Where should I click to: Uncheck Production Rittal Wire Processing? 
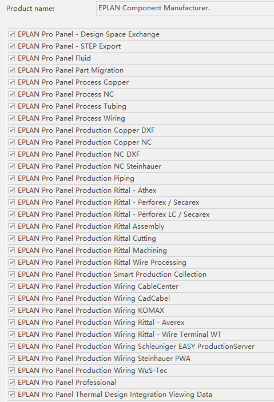(12, 262)
